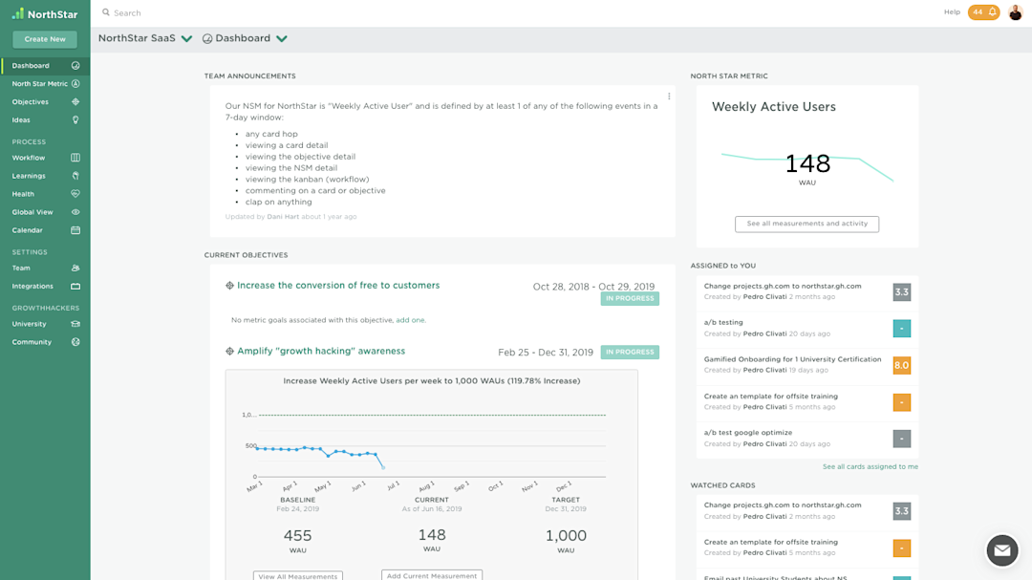The height and width of the screenshot is (580, 1032).
Task: Click IN PROGRESS badge on Amplify objective
Action: pyautogui.click(x=630, y=353)
